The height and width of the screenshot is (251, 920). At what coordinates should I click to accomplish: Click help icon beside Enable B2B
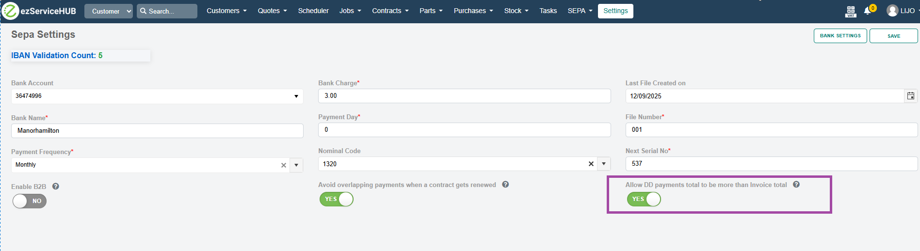56,187
